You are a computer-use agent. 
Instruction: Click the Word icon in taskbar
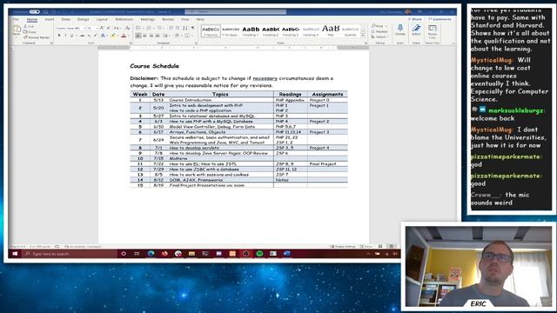tap(287, 254)
